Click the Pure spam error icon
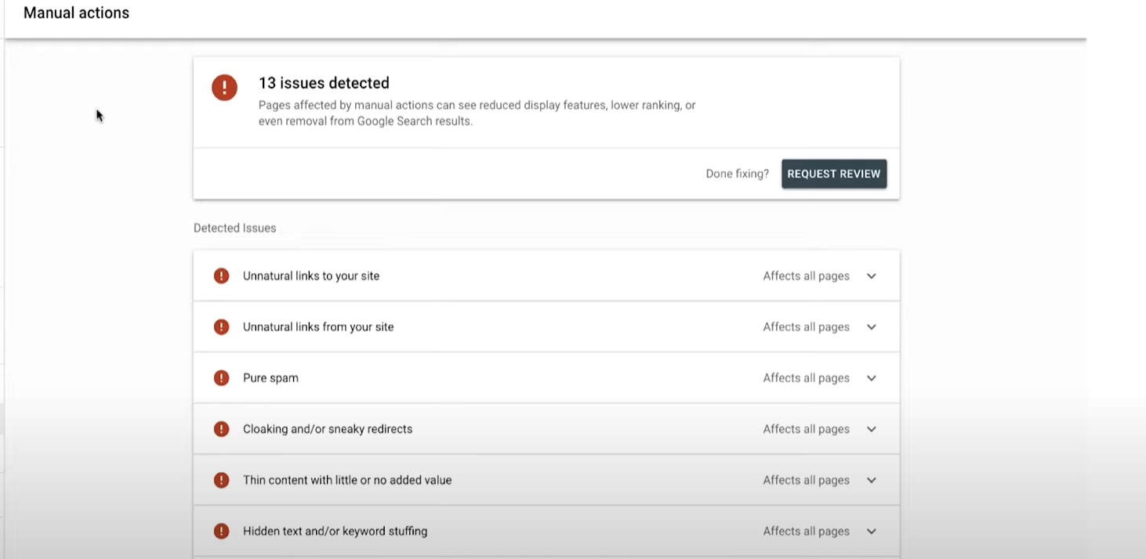Image resolution: width=1146 pixels, height=559 pixels. point(222,377)
